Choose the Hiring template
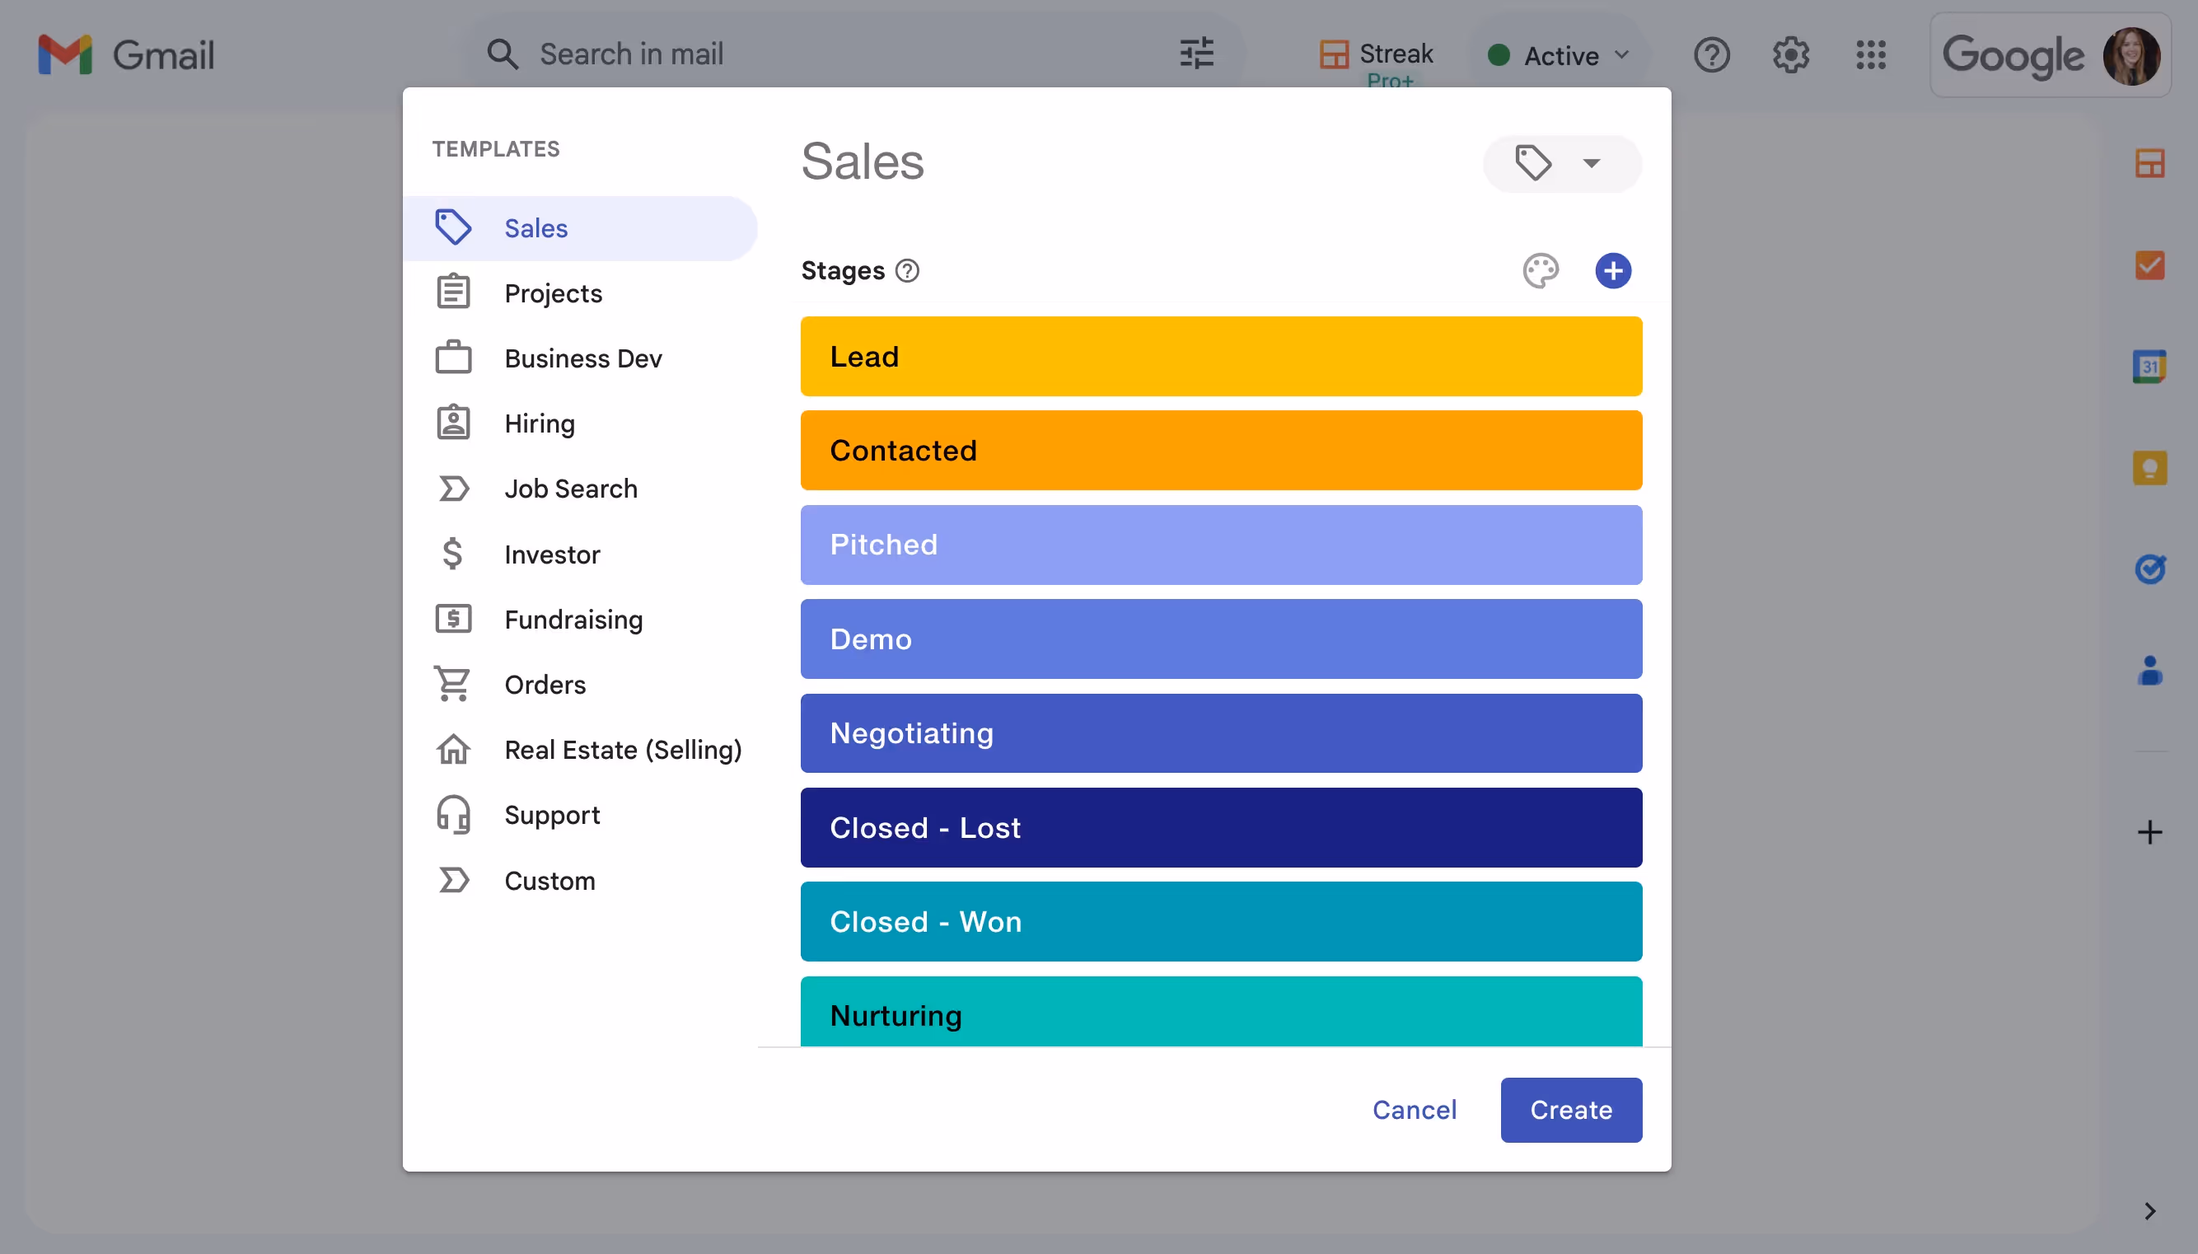Viewport: 2198px width, 1254px height. (539, 423)
